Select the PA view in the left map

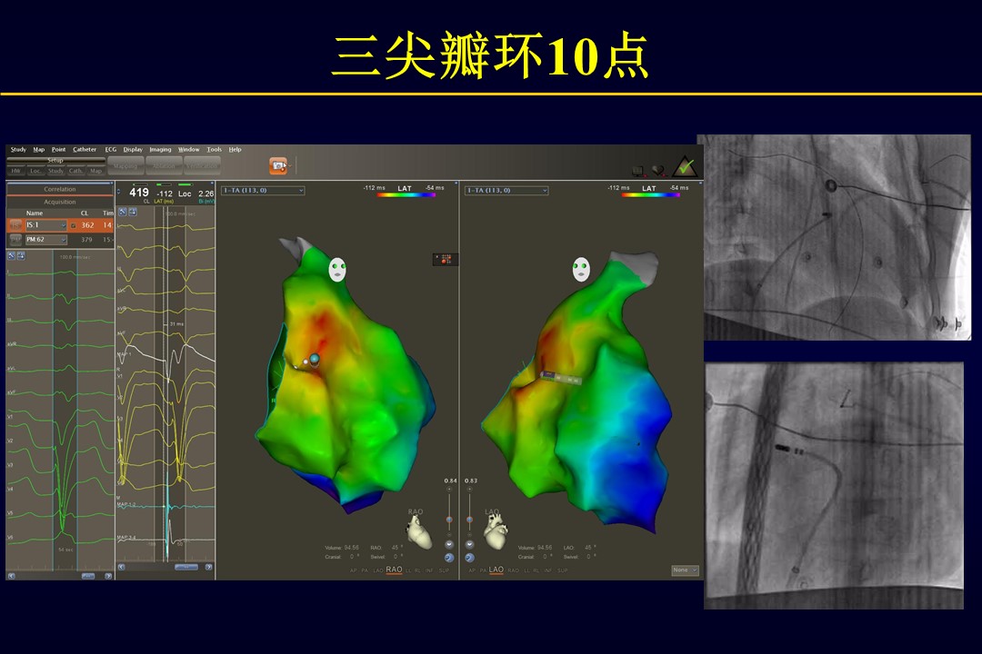point(366,570)
